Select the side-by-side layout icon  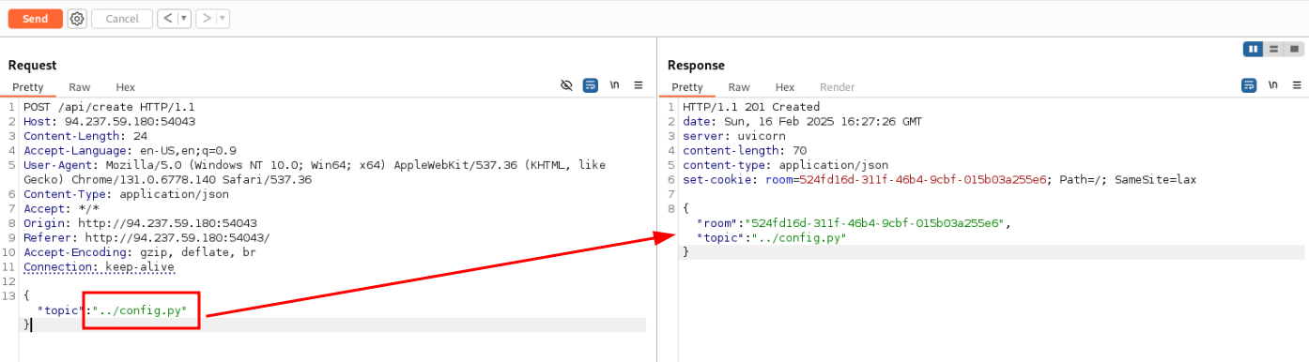tap(1254, 50)
